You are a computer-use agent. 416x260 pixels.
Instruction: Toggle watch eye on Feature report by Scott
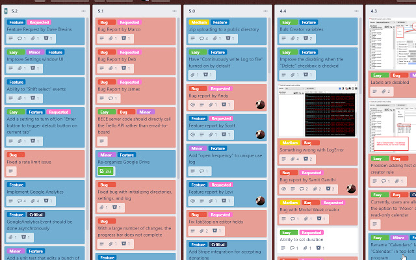[193, 135]
